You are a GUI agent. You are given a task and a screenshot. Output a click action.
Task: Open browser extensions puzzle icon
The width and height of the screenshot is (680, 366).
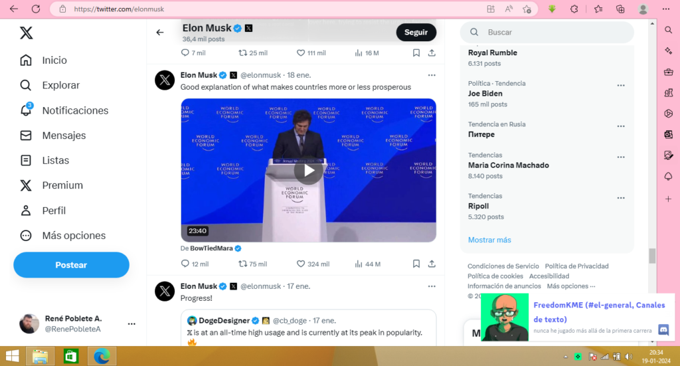pos(574,9)
